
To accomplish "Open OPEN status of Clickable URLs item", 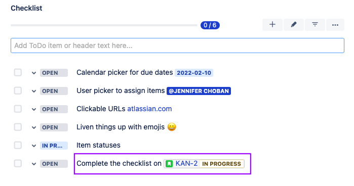I will tap(54, 109).
